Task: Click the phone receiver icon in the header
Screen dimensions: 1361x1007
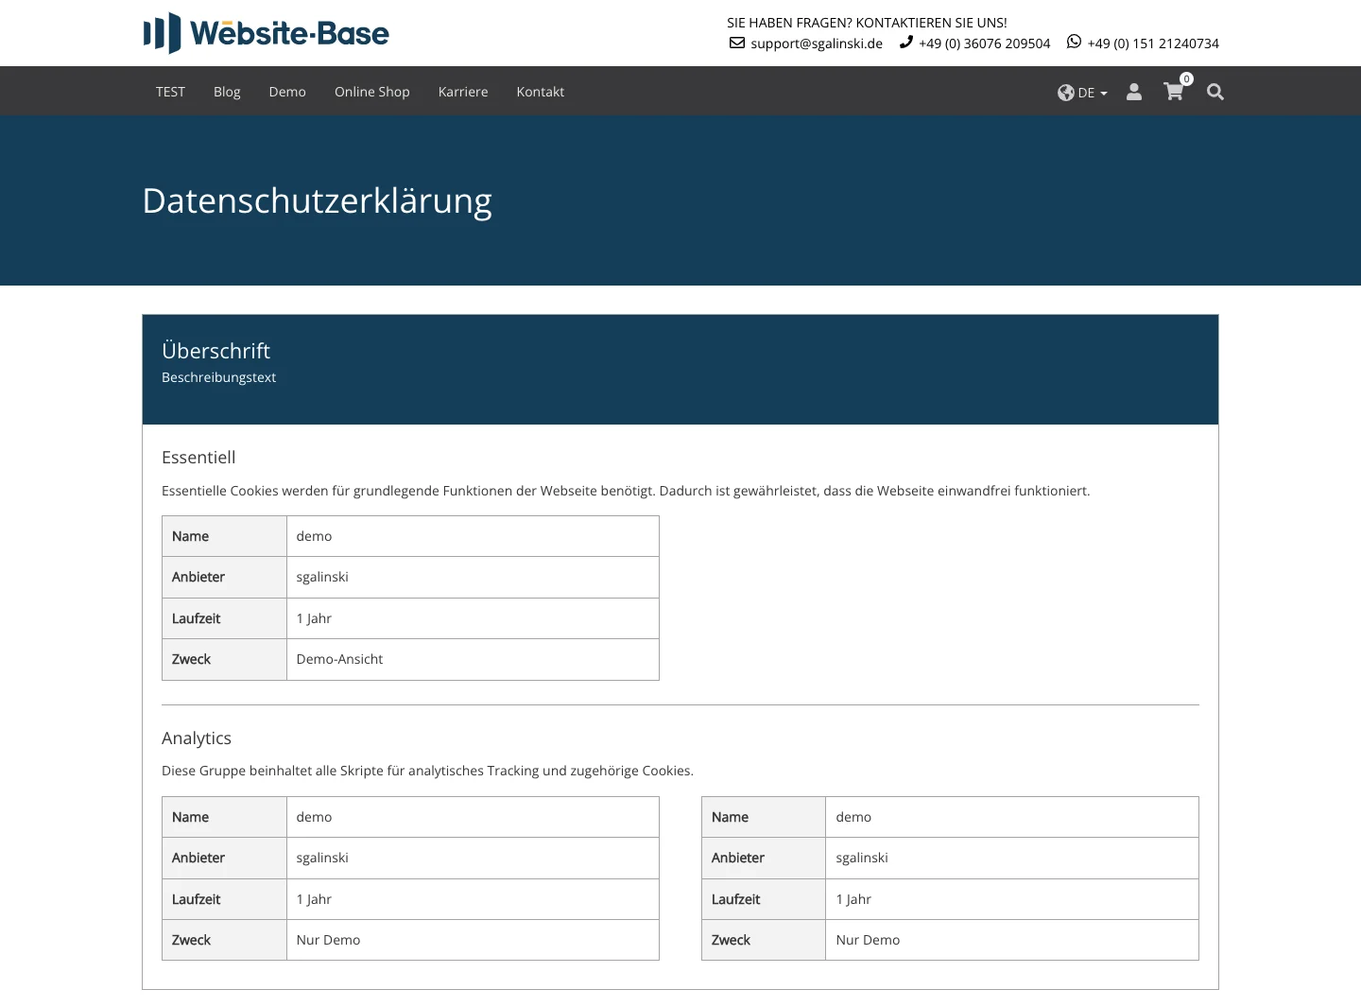Action: [x=904, y=42]
